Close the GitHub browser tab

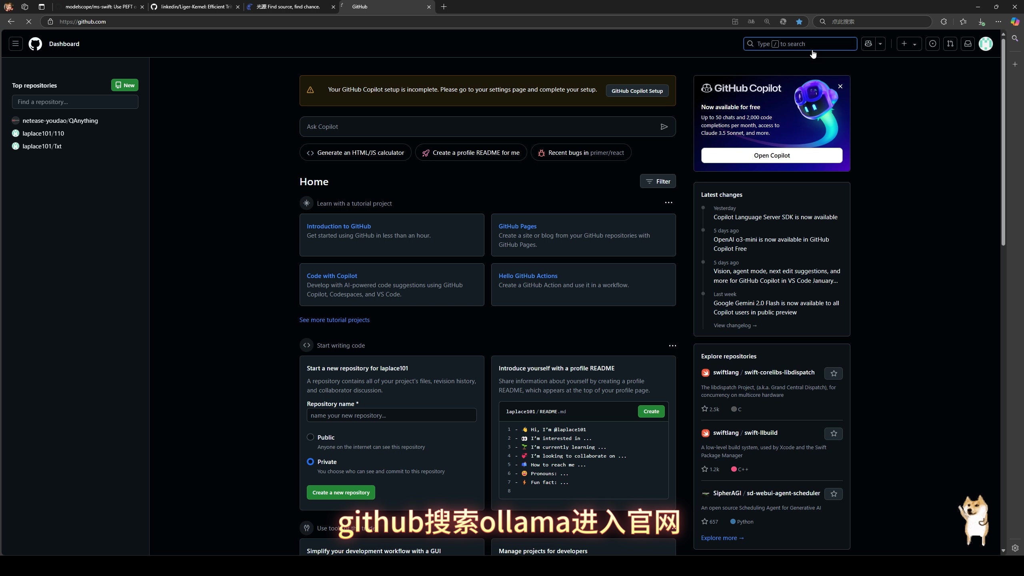(429, 7)
